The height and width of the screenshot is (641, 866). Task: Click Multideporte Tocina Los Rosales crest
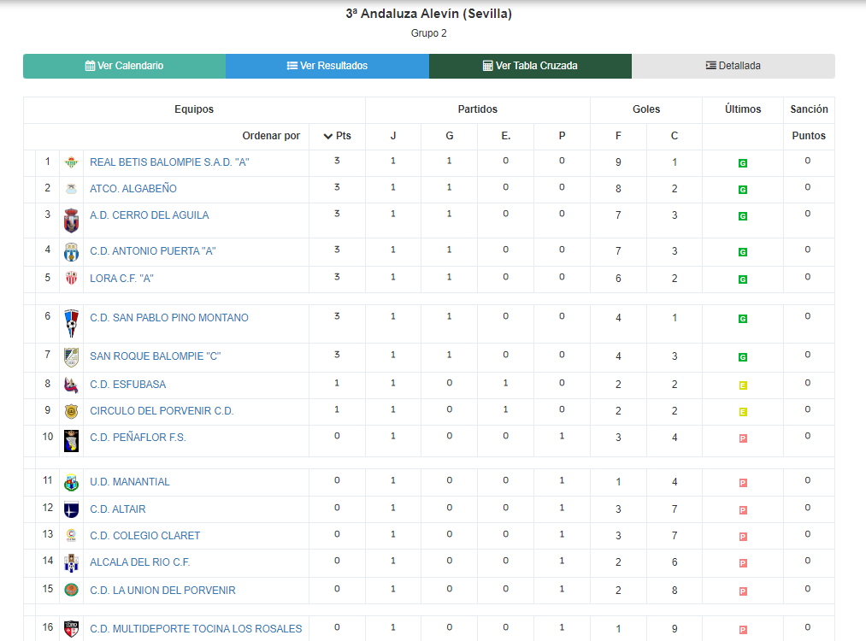pos(71,629)
